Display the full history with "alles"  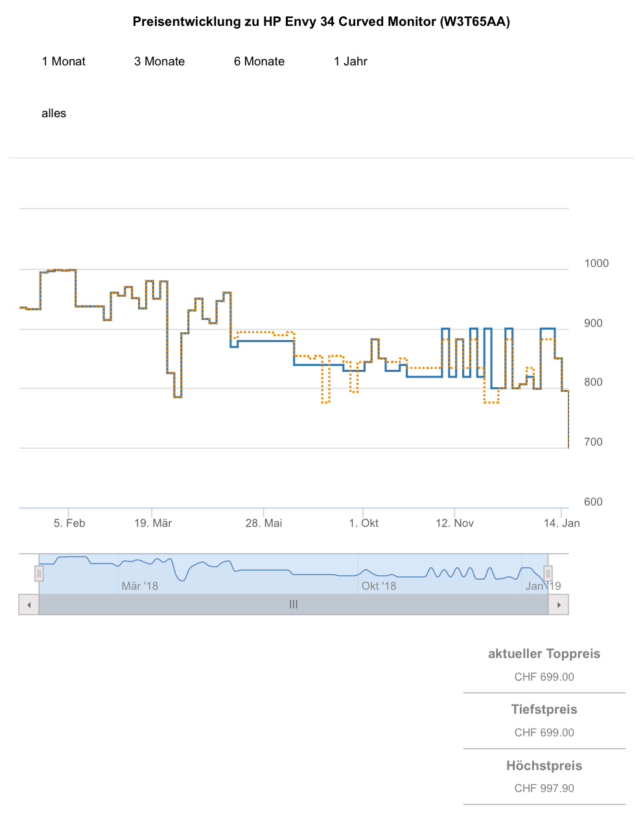click(54, 113)
